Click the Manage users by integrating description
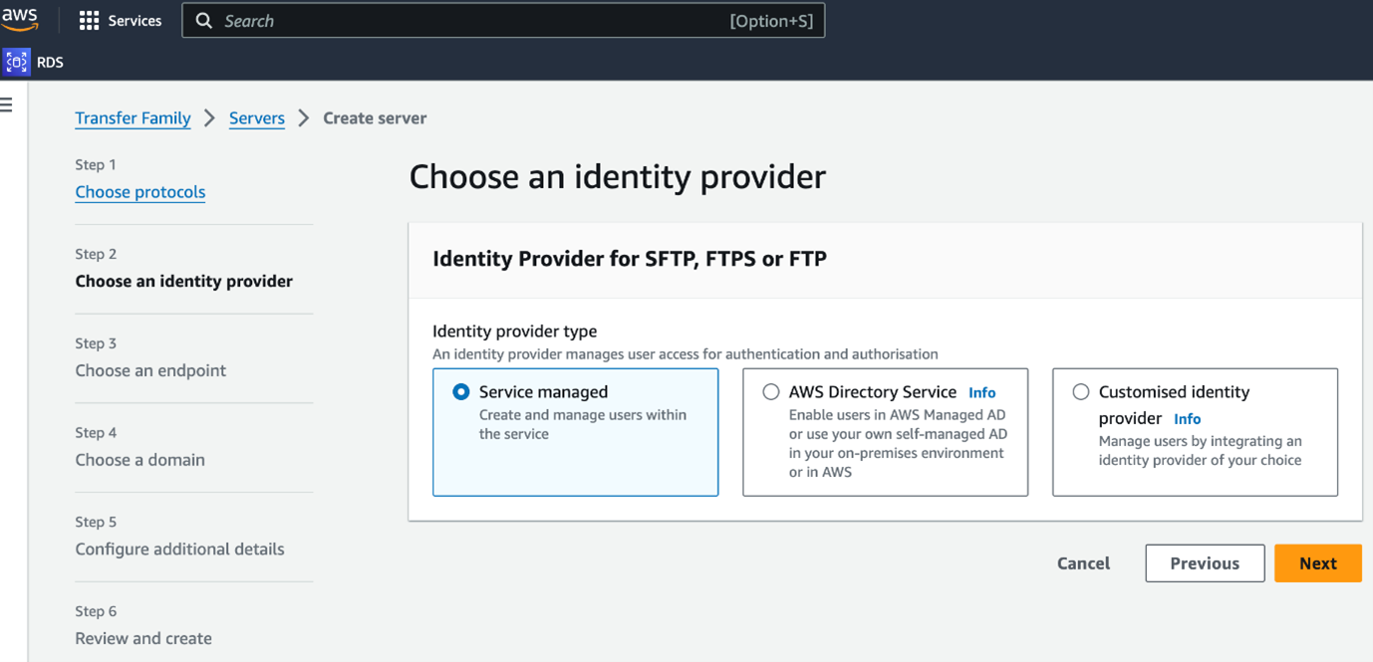The image size is (1373, 662). (x=1201, y=450)
